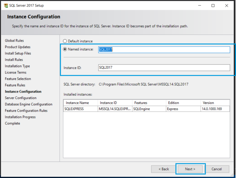Screen dimensions: 236x178
Task: Open the Database Engine Configuration step
Action: click(x=28, y=104)
